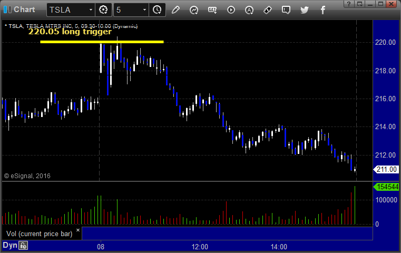The image size is (401, 253).
Task: Open the studies chart icon
Action: 194,10
